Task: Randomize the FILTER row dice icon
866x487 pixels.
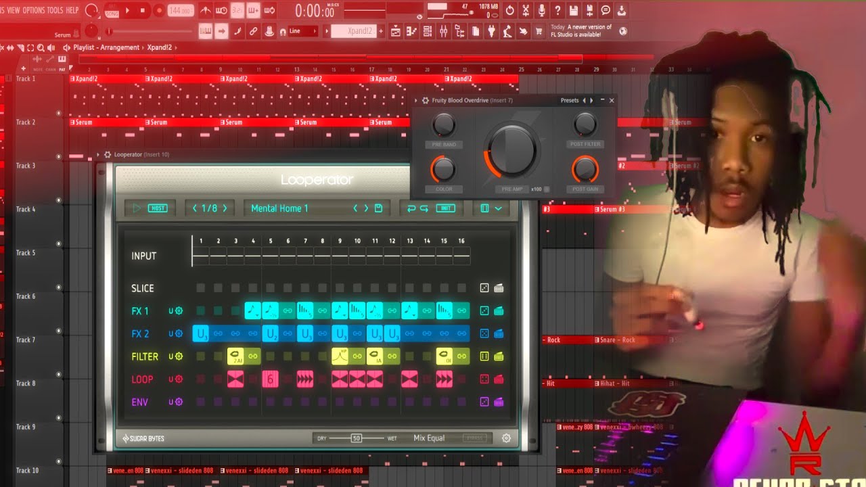Action: [x=484, y=356]
